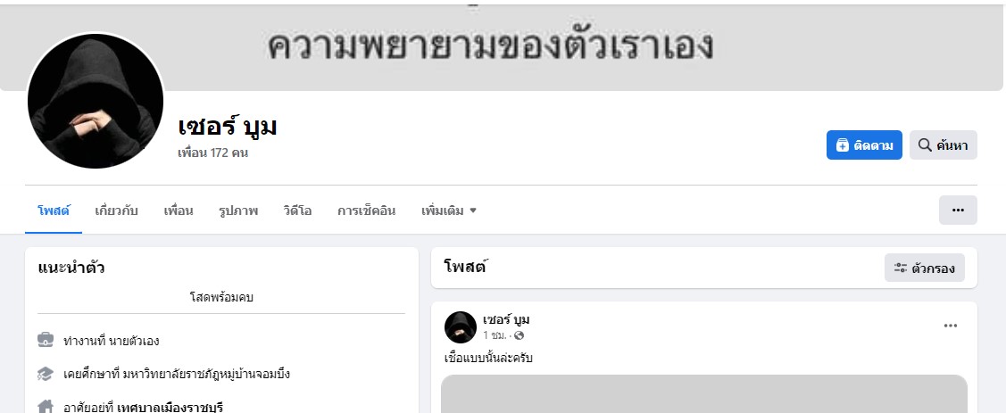
Task: Expand the เพิ่มเติม dropdown menu
Action: click(x=448, y=211)
